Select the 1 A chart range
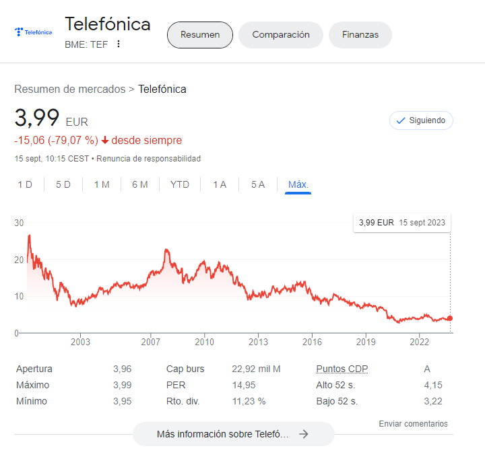Image resolution: width=485 pixels, height=469 pixels. tap(220, 185)
